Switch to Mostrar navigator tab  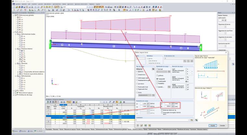point(23,131)
